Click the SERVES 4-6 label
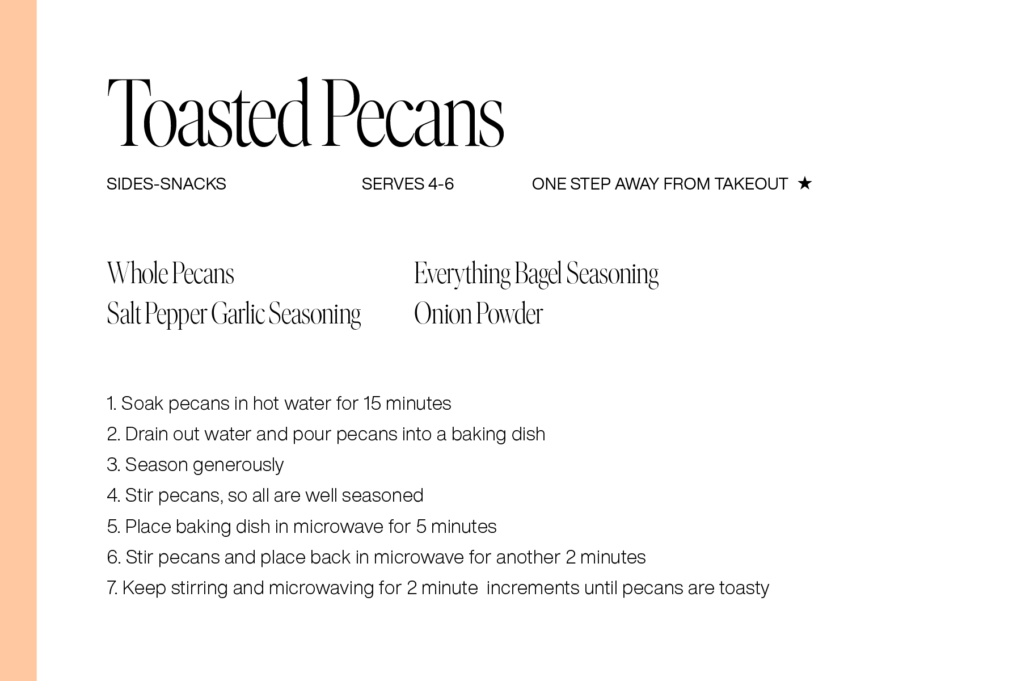This screenshot has height=681, width=1021. pyautogui.click(x=408, y=184)
